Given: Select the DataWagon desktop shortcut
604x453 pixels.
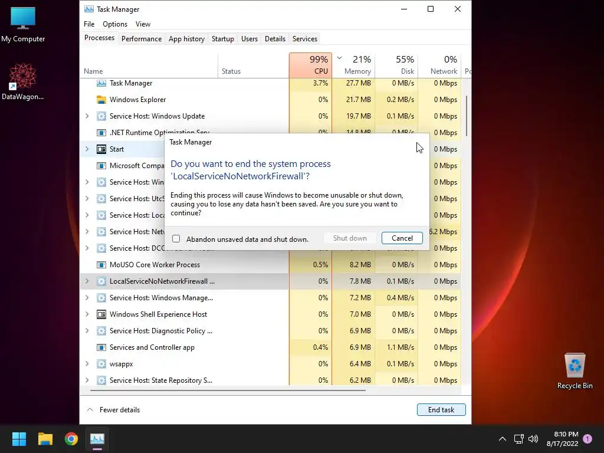Looking at the screenshot, I should [x=22, y=81].
